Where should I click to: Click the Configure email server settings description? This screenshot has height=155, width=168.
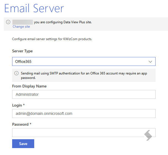pos(52,39)
